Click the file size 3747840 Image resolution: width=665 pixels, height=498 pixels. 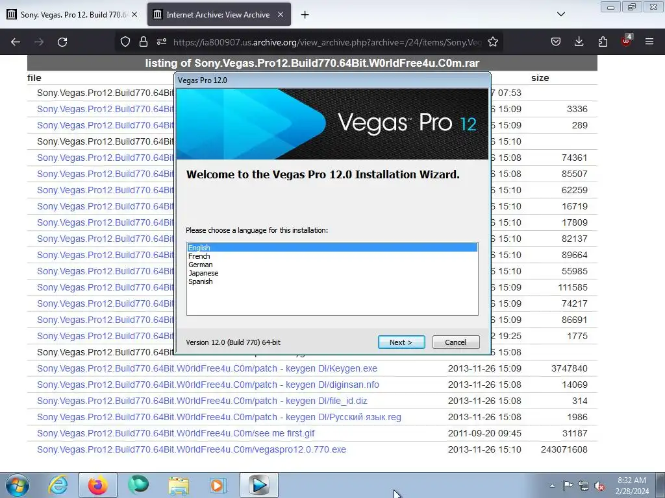[x=569, y=368]
